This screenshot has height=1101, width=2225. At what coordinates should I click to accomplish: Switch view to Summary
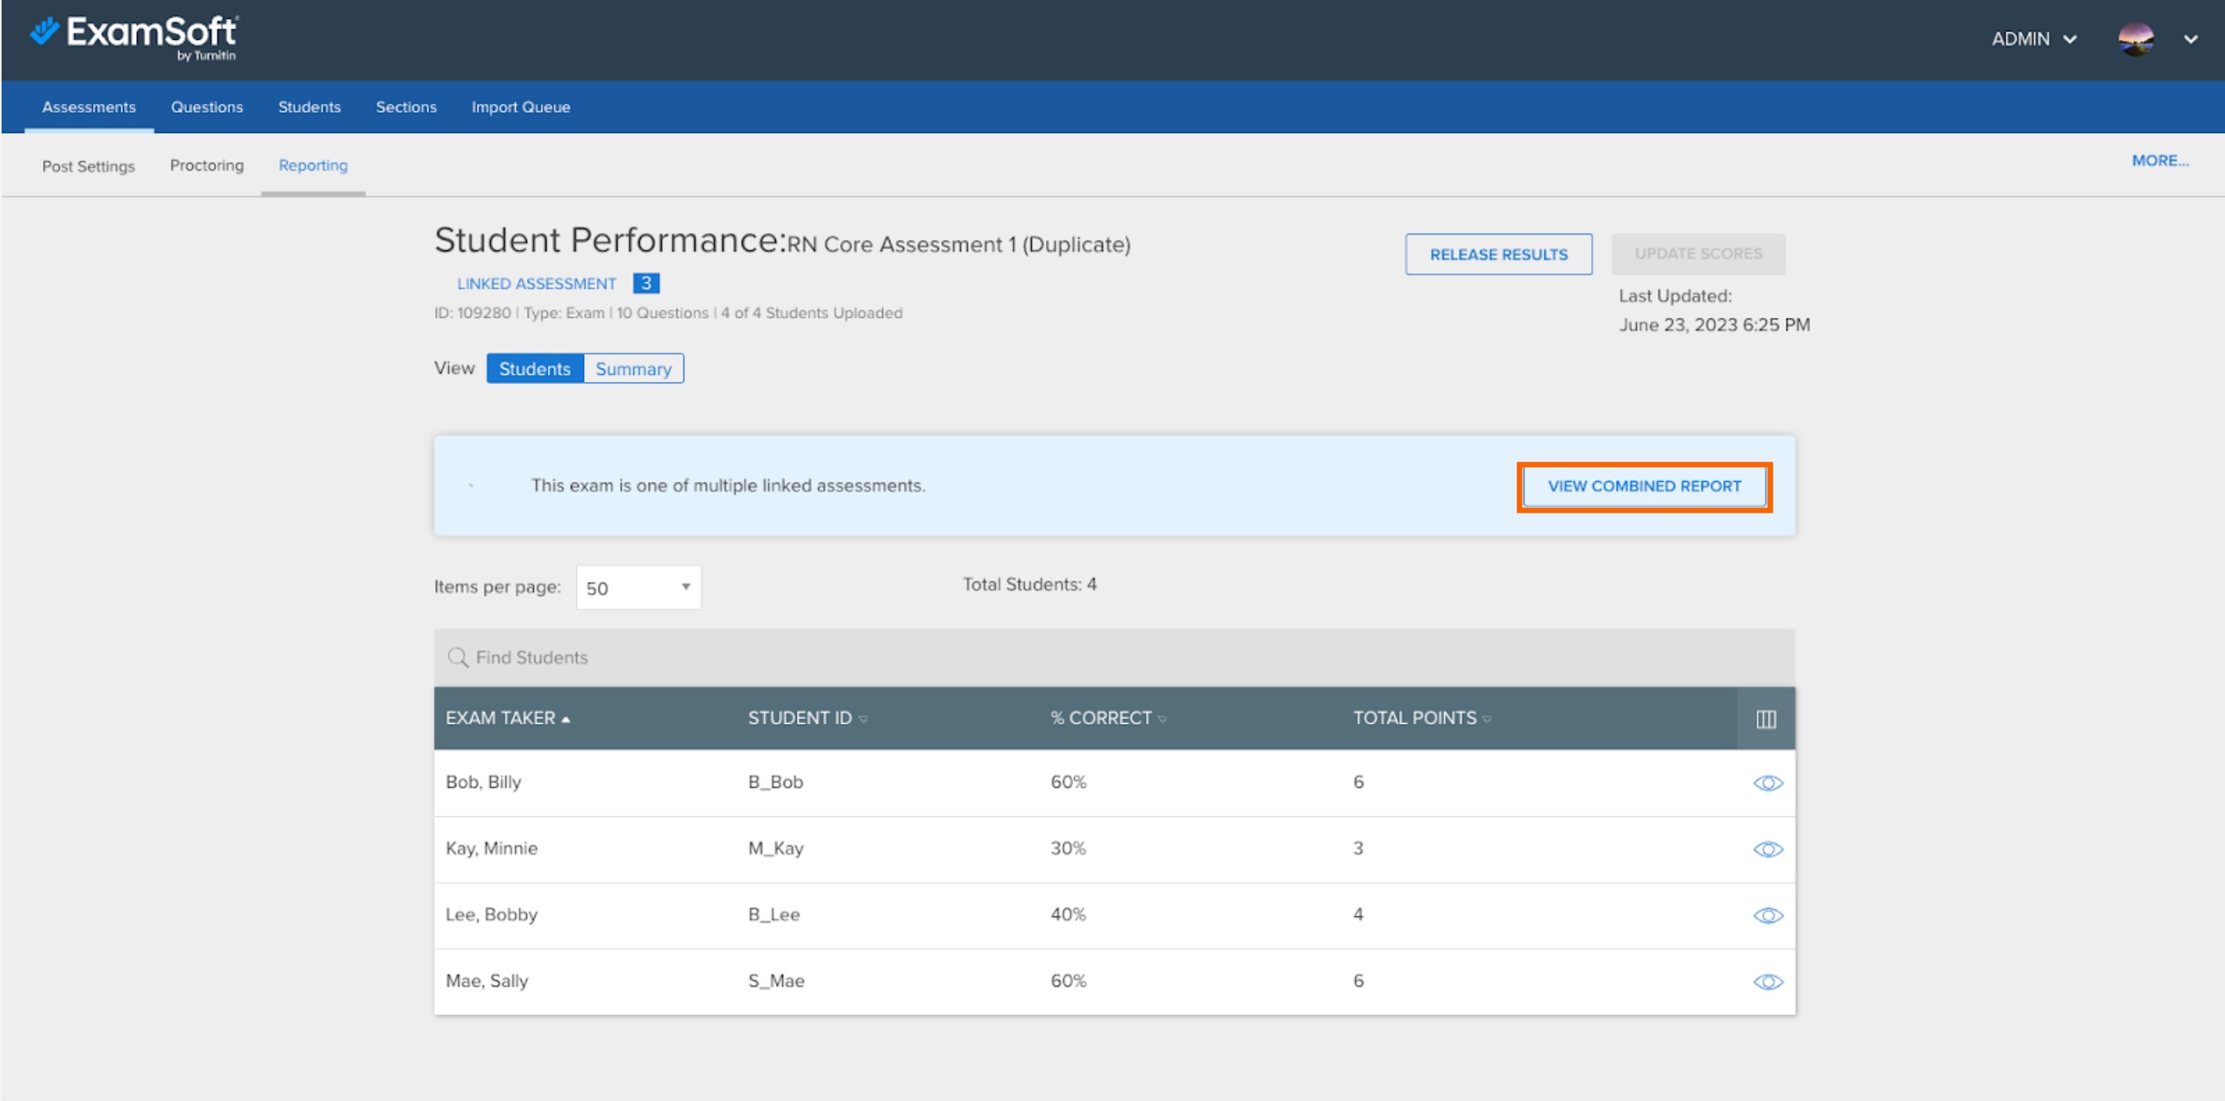pos(633,369)
